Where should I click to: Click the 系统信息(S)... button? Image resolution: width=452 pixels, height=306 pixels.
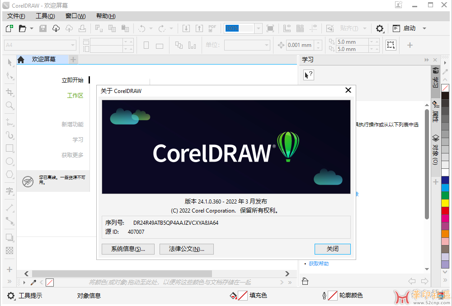(128, 249)
